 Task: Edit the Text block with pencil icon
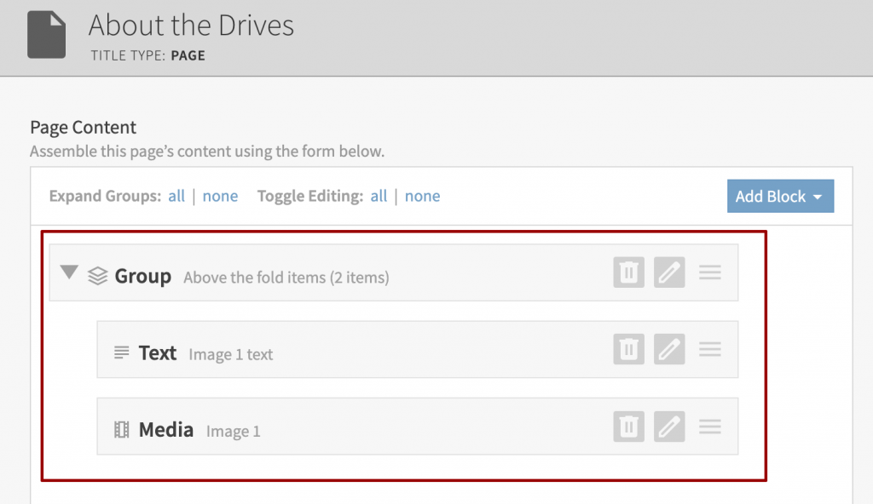[669, 349]
